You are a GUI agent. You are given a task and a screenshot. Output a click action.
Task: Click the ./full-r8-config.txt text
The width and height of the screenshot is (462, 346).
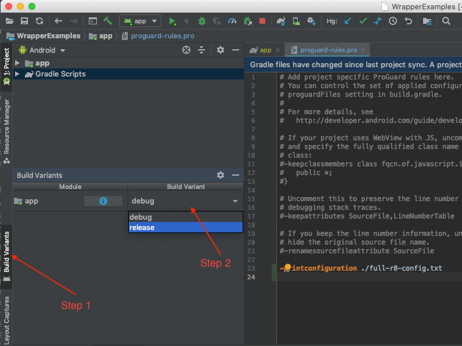pos(401,268)
